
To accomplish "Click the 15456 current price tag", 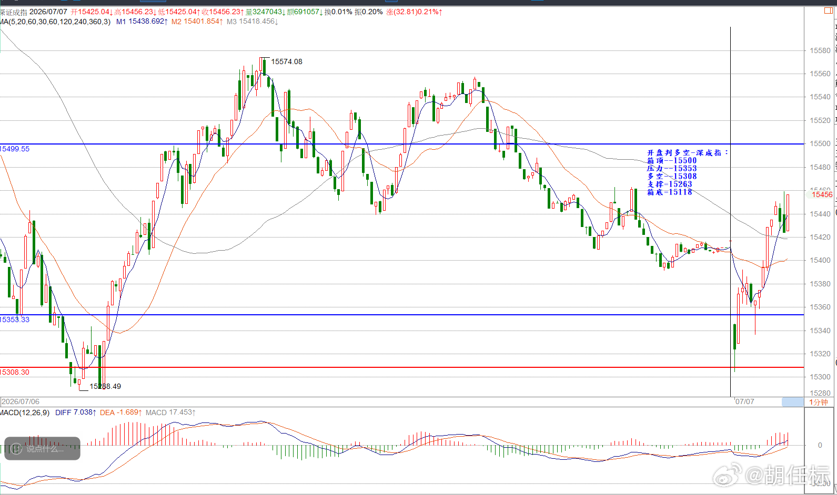I will [x=822, y=194].
